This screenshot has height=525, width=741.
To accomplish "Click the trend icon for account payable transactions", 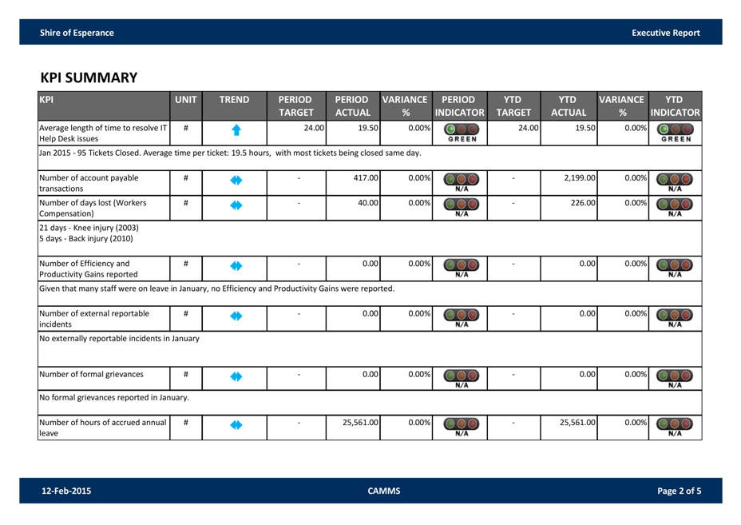I will (236, 181).
